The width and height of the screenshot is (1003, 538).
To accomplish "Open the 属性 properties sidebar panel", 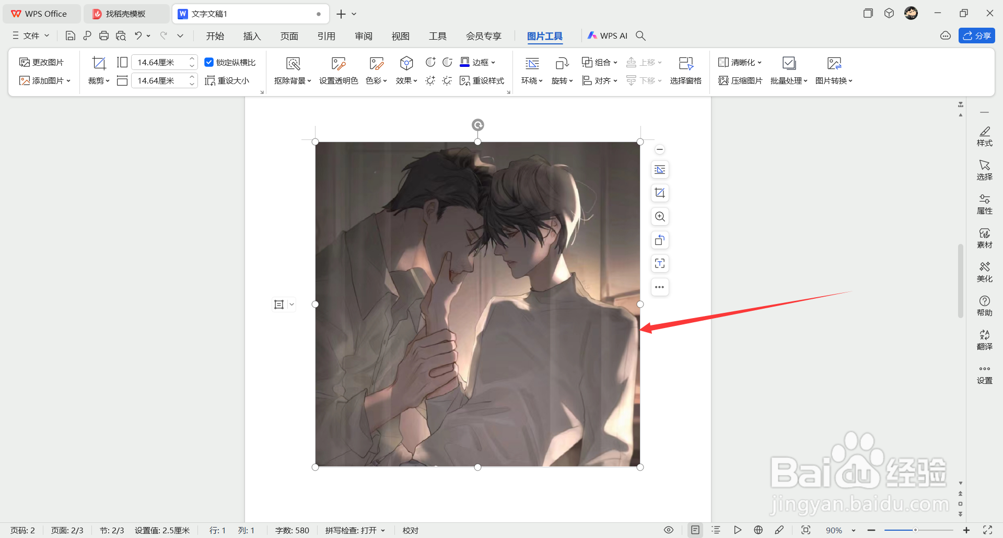I will coord(985,204).
